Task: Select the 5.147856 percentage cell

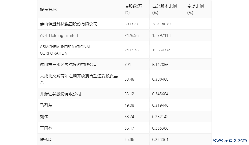Action: [161, 65]
